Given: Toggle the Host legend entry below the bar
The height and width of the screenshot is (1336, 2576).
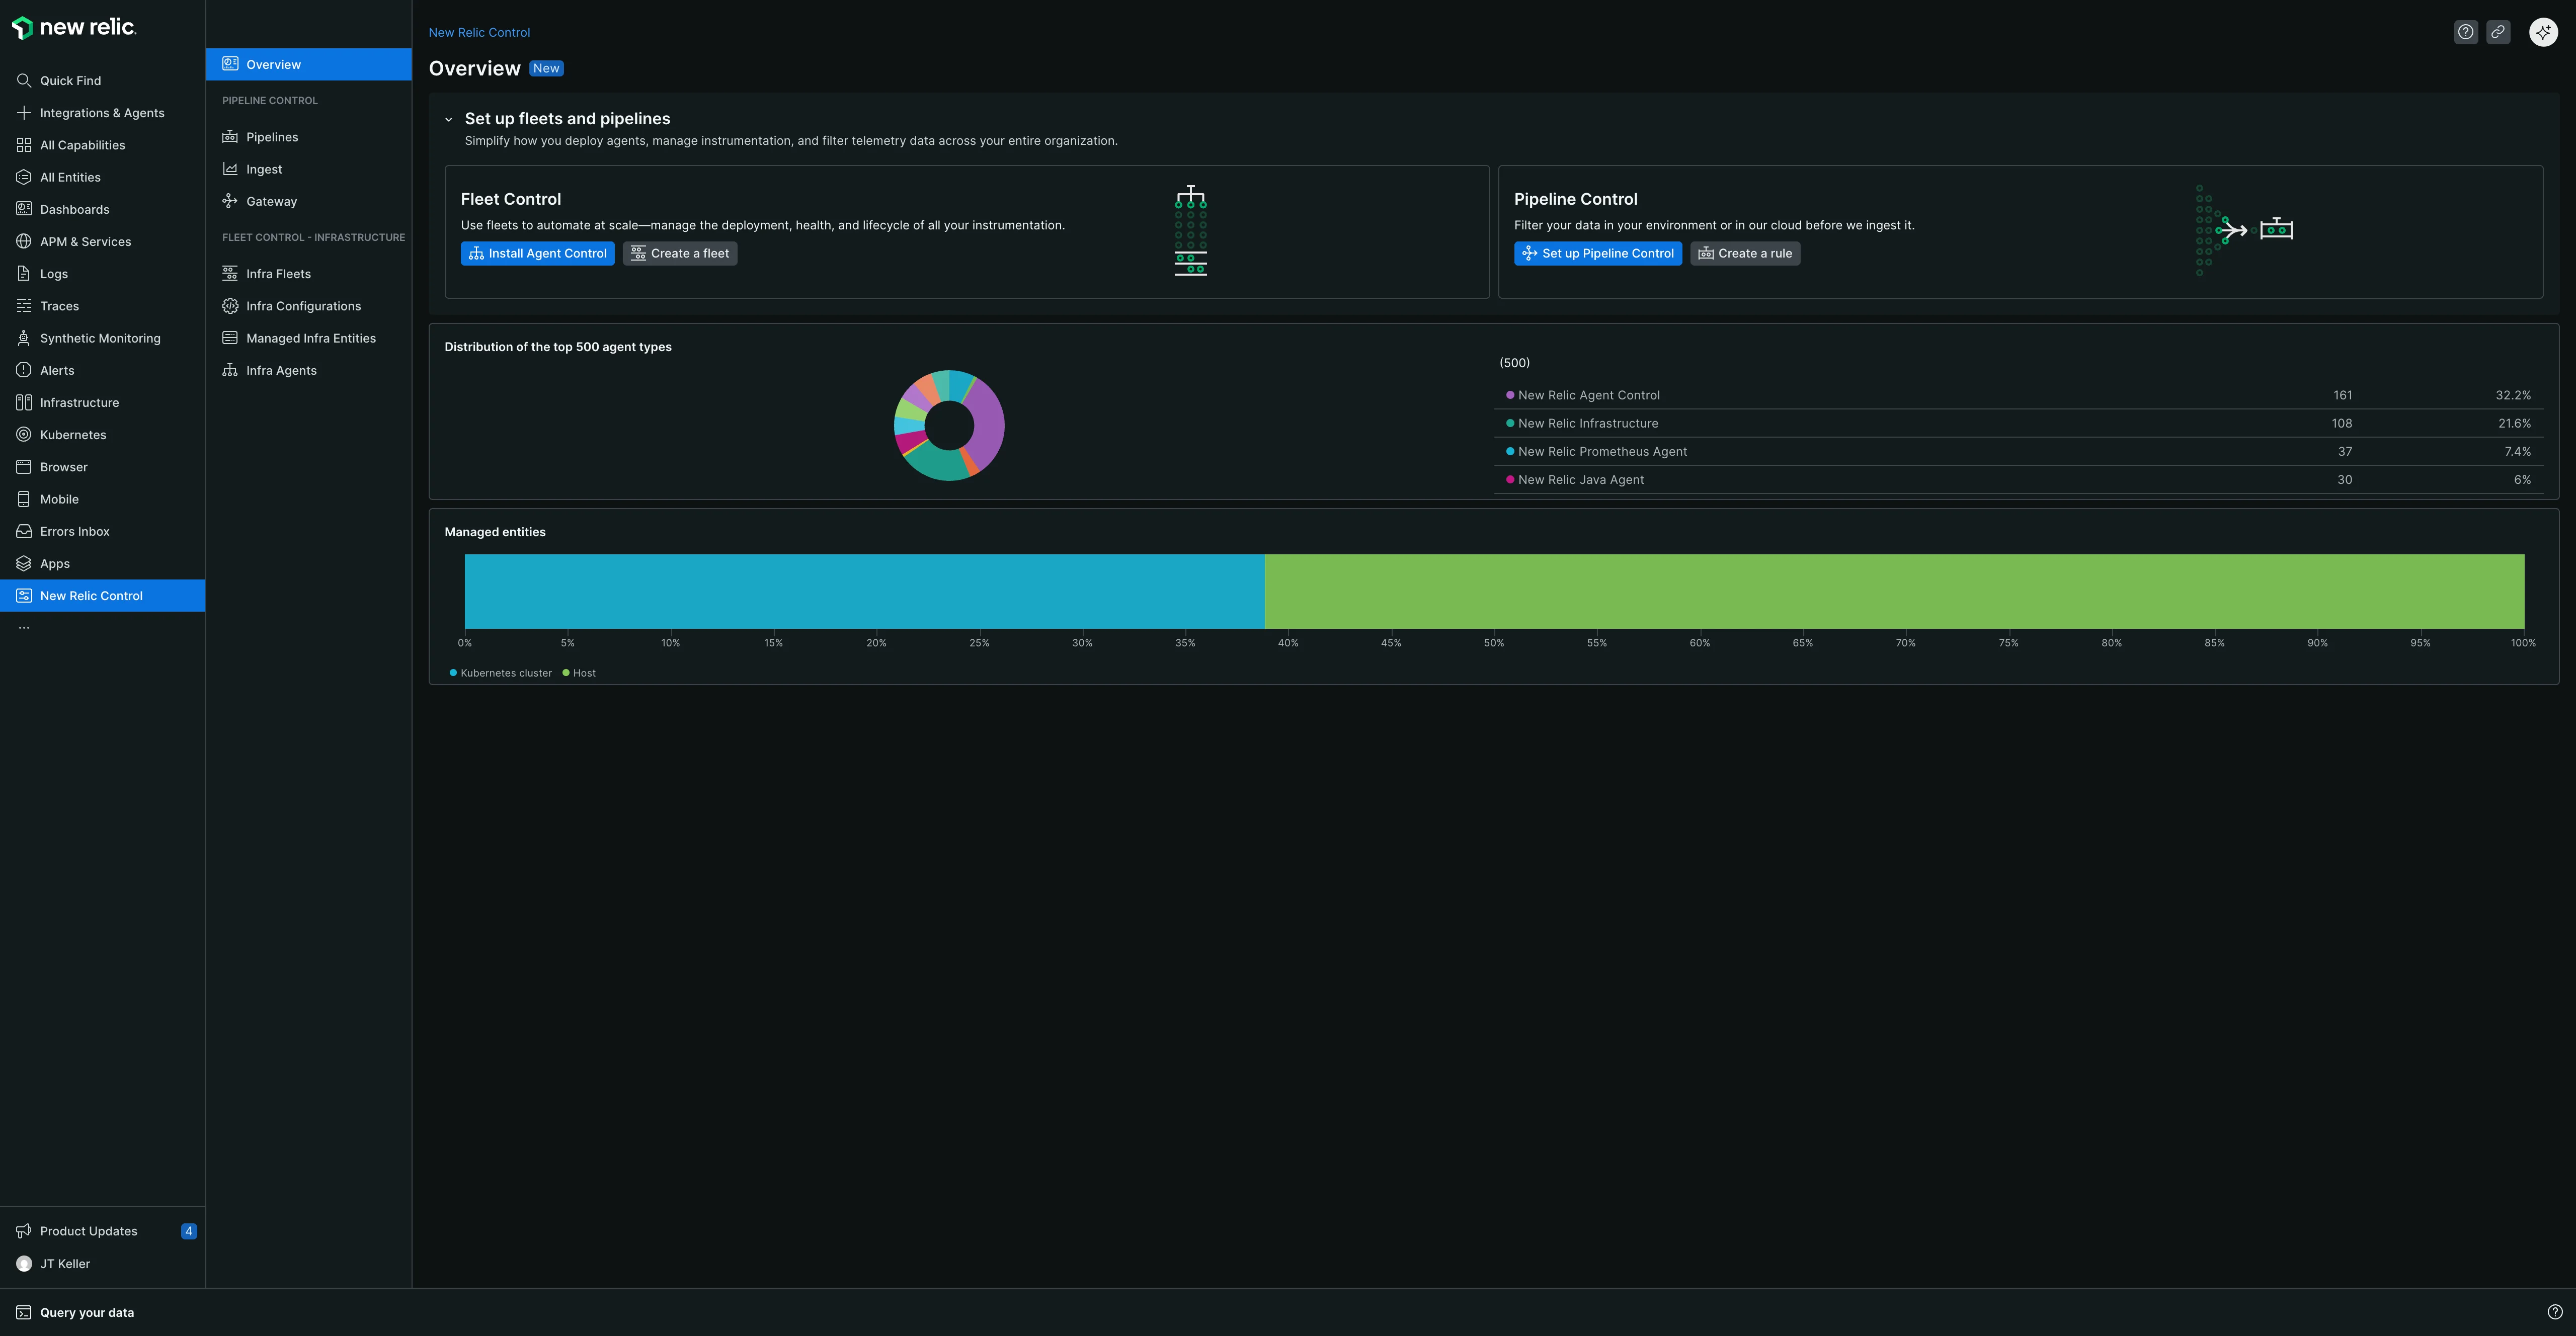Looking at the screenshot, I should (x=578, y=673).
